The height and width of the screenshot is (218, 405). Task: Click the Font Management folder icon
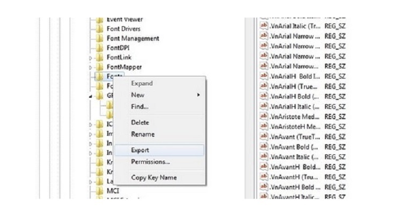(99, 38)
